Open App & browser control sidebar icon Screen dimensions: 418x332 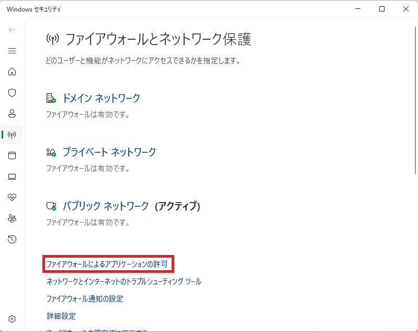[x=12, y=156]
